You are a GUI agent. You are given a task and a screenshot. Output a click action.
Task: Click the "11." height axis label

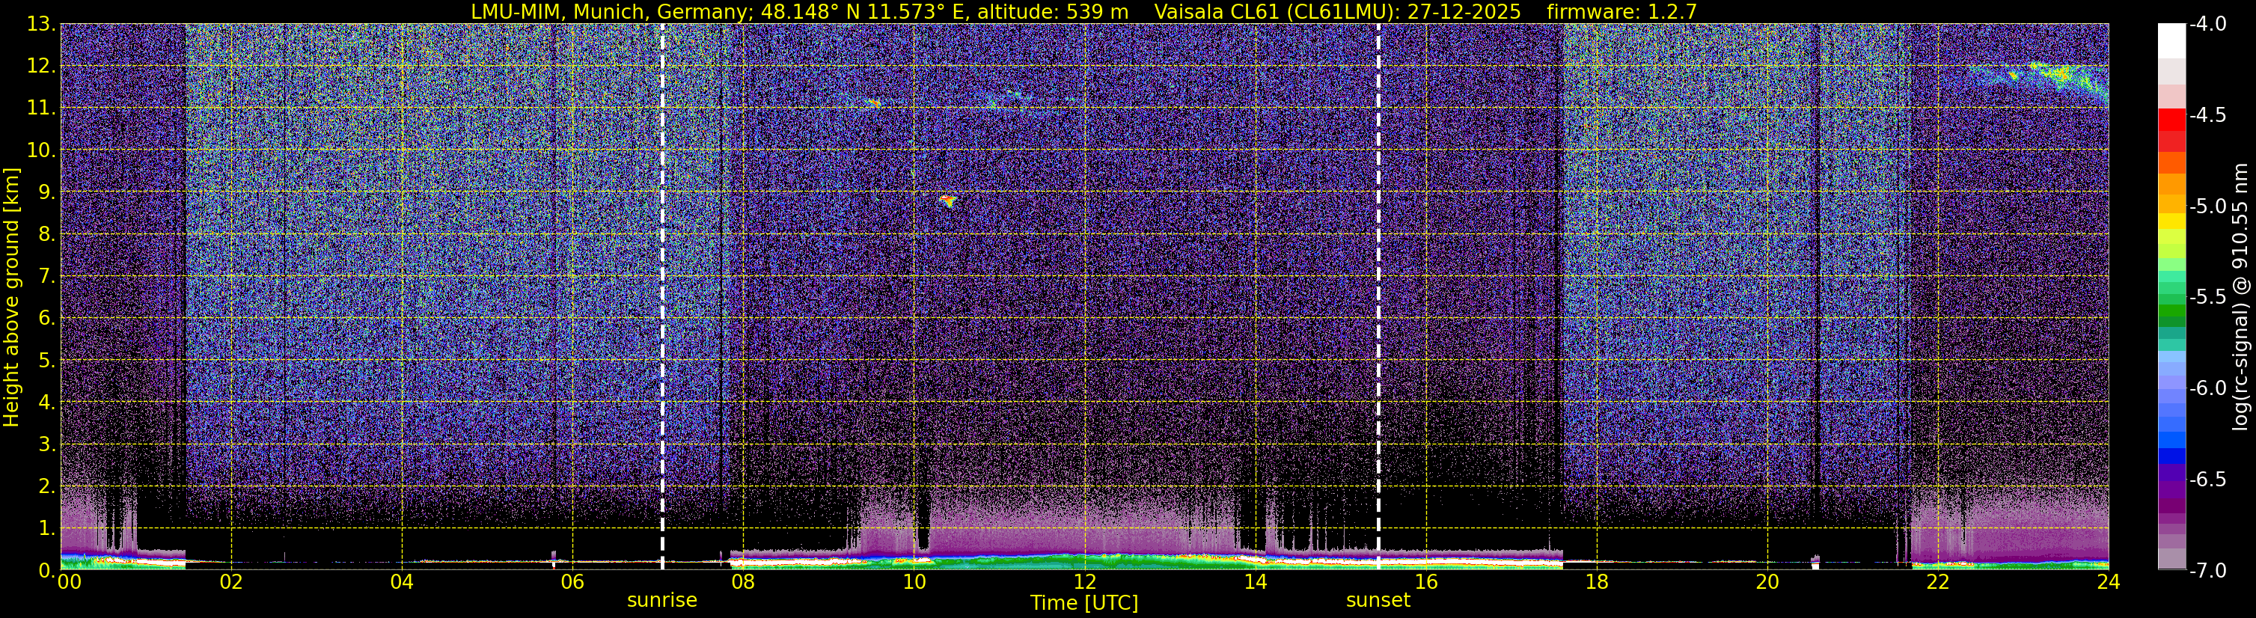click(x=41, y=108)
